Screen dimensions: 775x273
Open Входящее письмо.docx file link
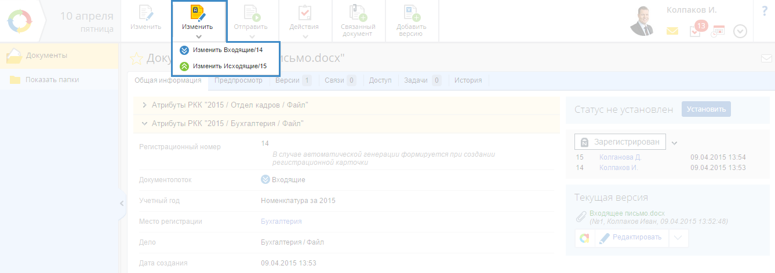627,213
